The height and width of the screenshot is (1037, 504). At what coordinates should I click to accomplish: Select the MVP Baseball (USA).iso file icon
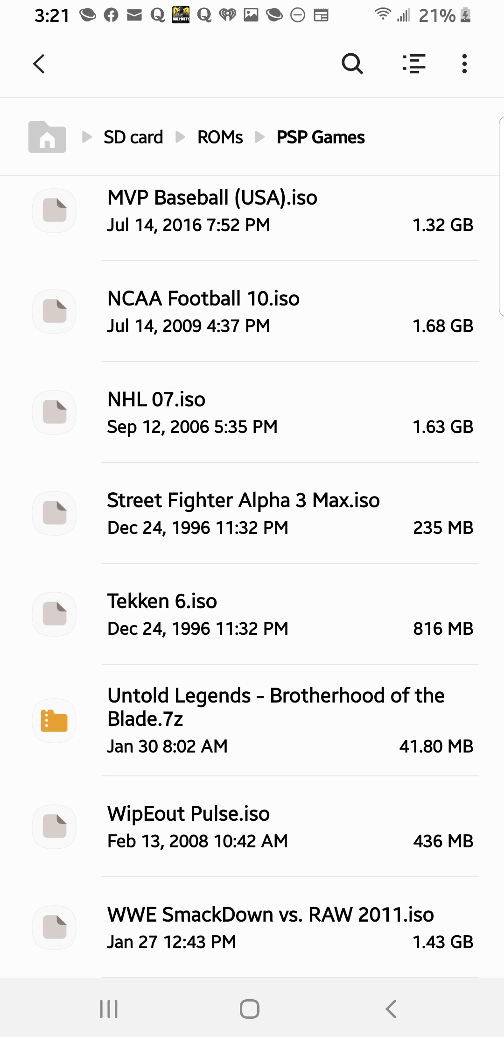pos(55,211)
